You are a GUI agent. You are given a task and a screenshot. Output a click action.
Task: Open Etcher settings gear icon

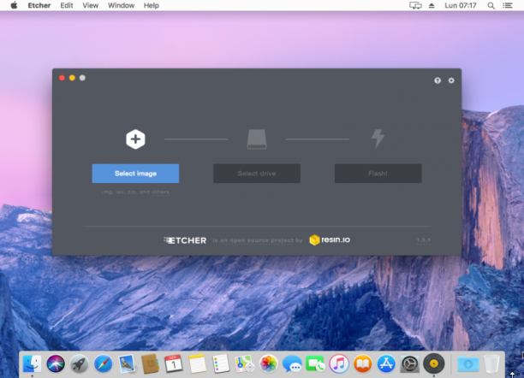(451, 80)
